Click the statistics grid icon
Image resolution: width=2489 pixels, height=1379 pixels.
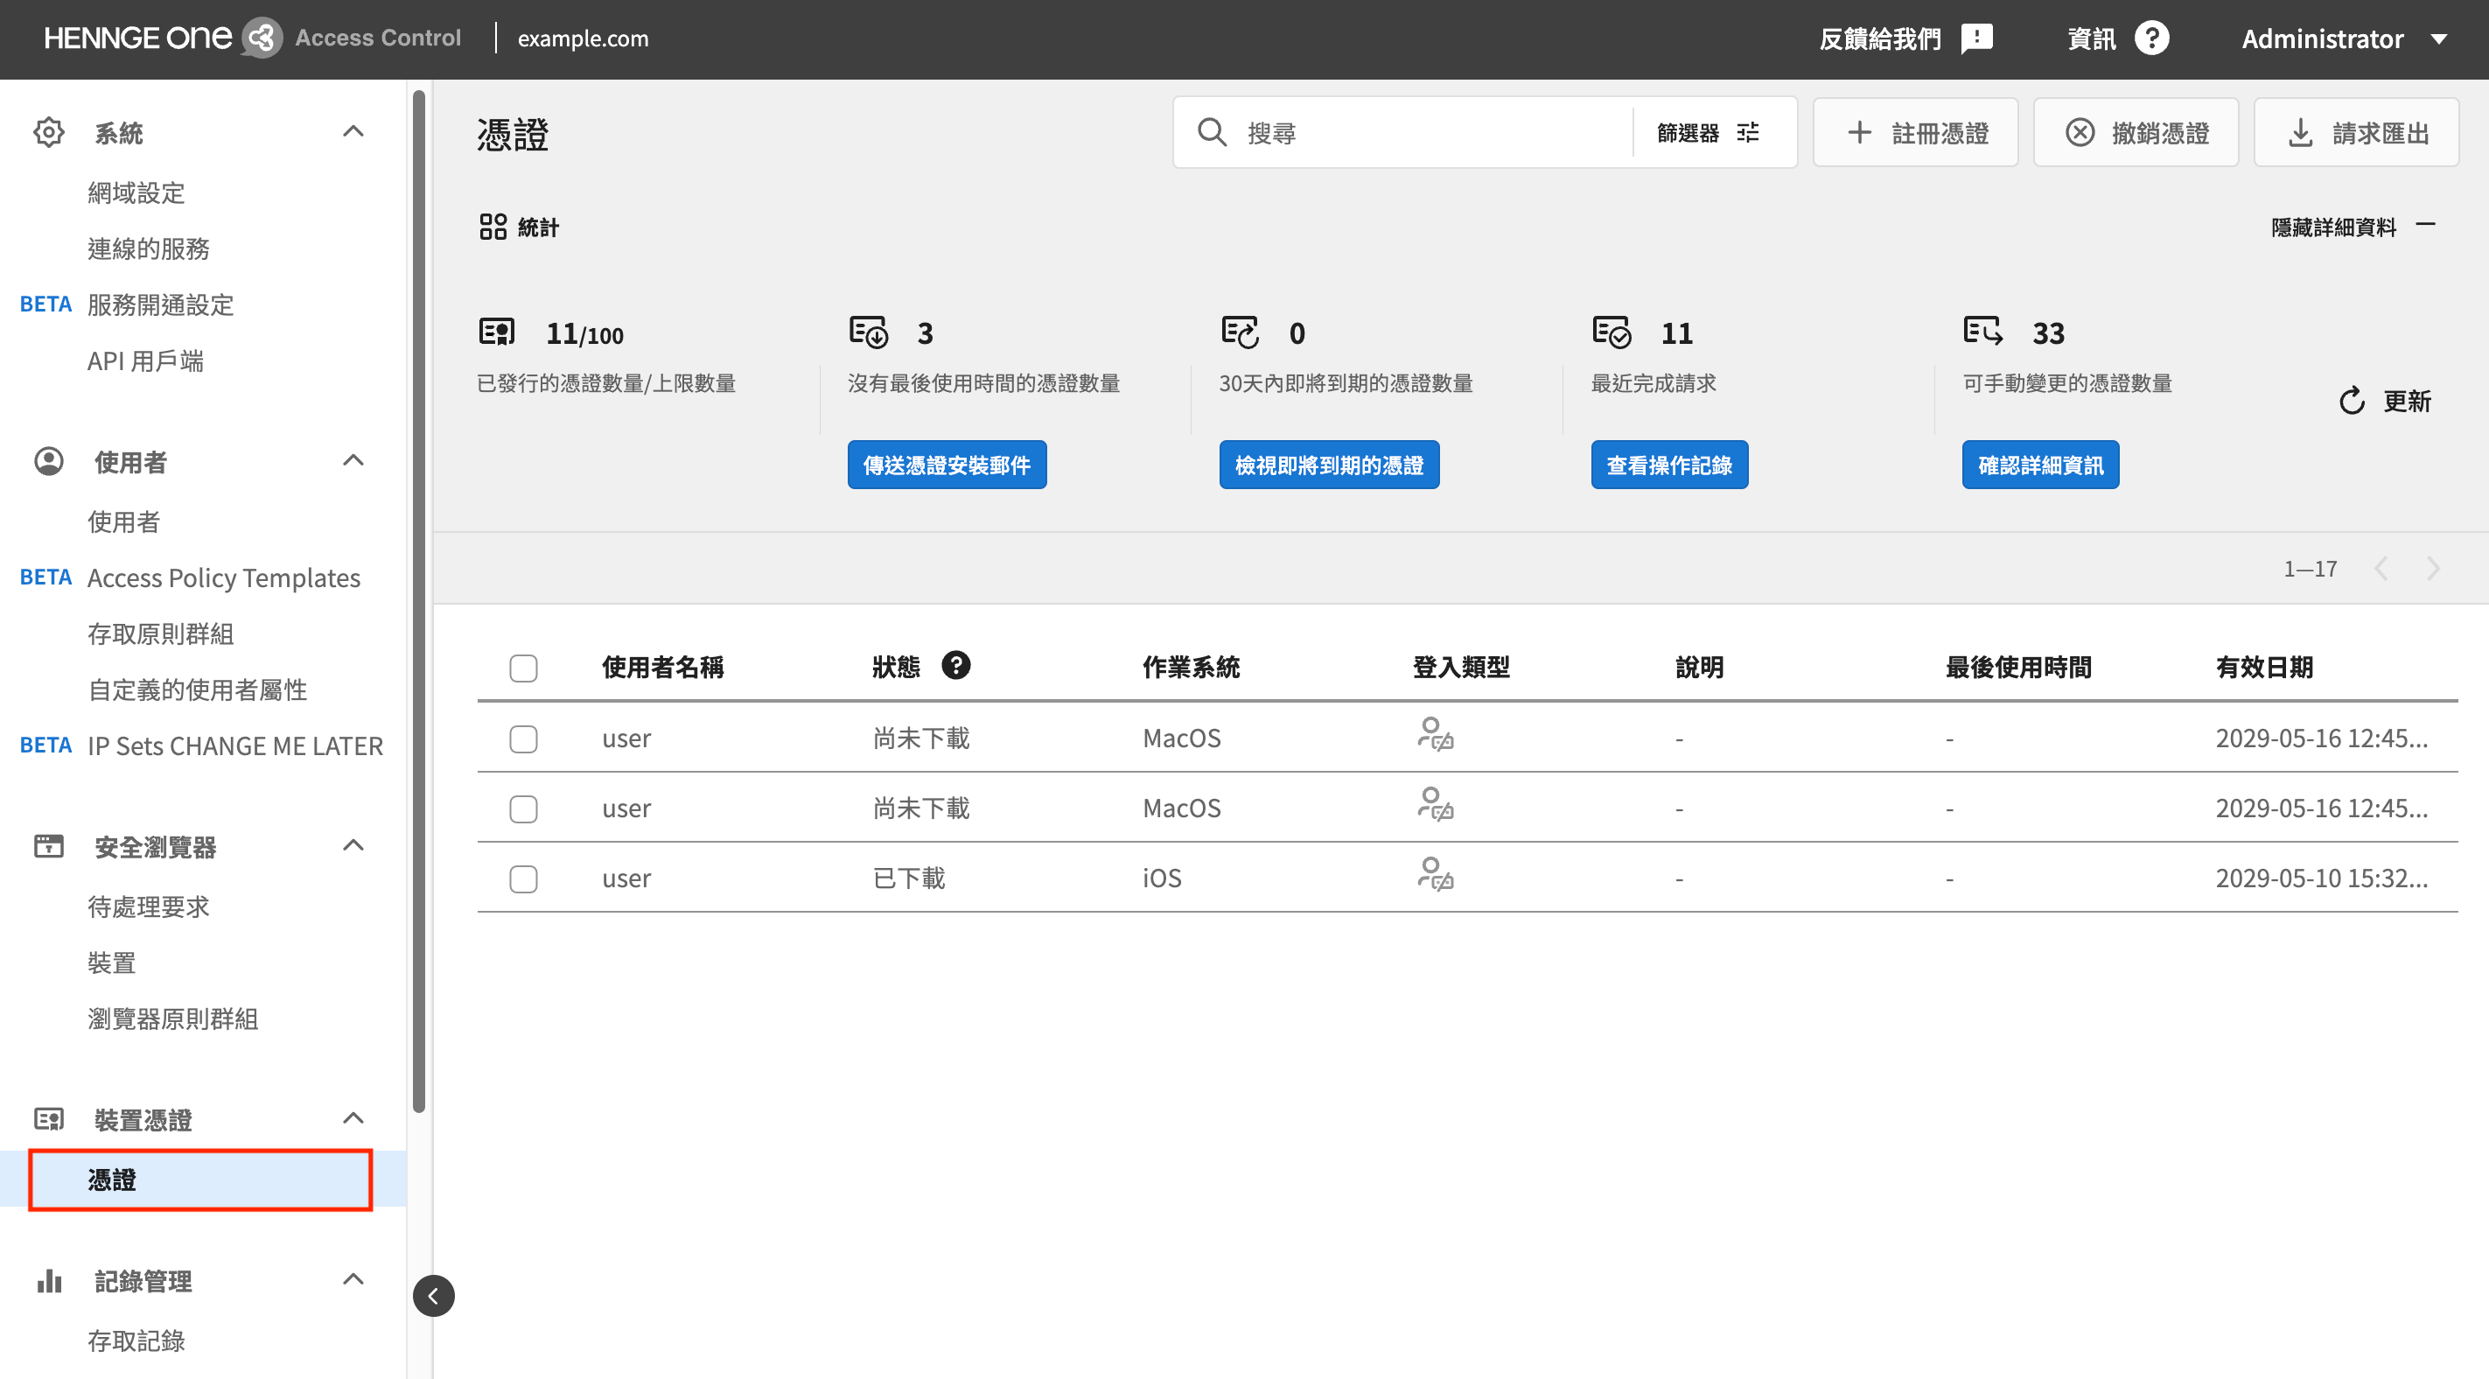pyautogui.click(x=493, y=227)
